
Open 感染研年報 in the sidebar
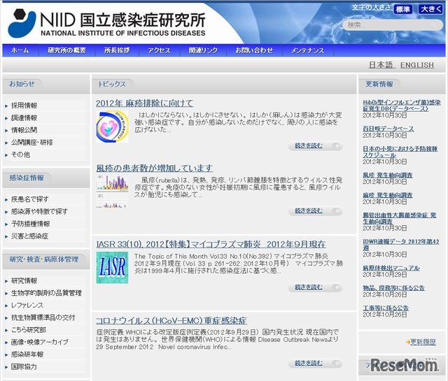pyautogui.click(x=27, y=354)
